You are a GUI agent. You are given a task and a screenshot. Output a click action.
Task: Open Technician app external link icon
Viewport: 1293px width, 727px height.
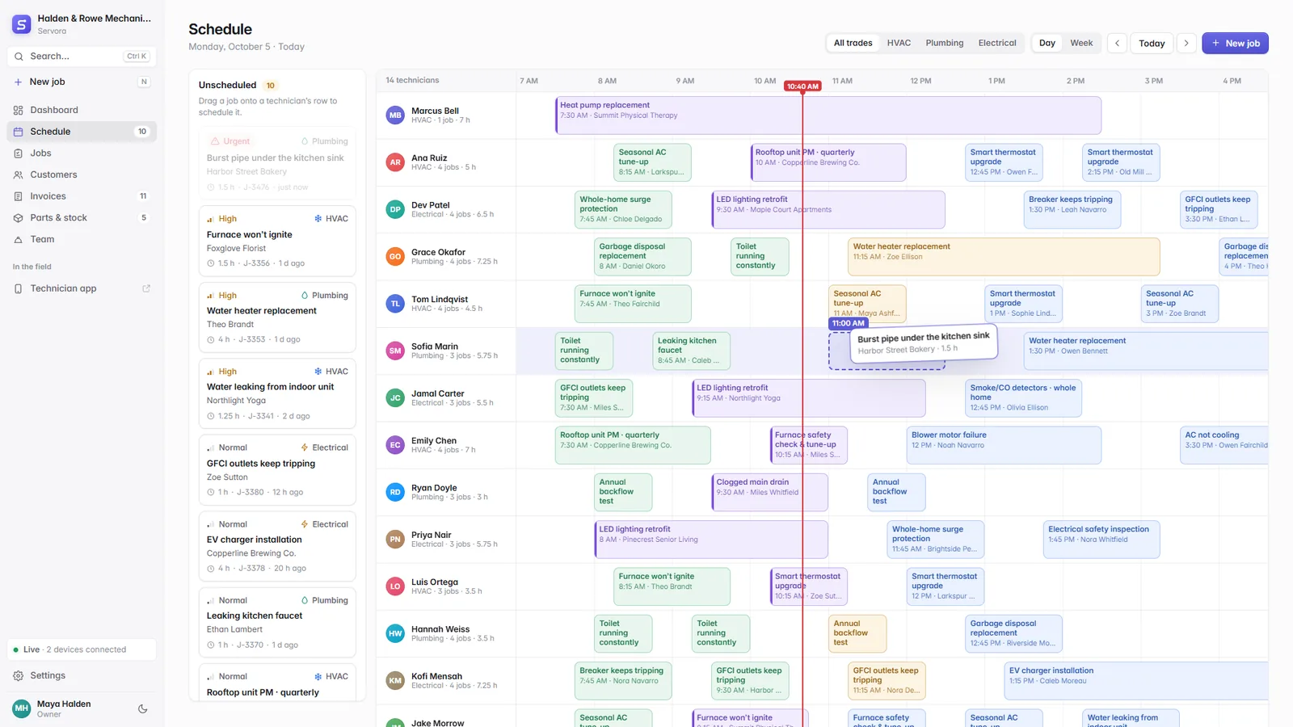click(x=146, y=288)
